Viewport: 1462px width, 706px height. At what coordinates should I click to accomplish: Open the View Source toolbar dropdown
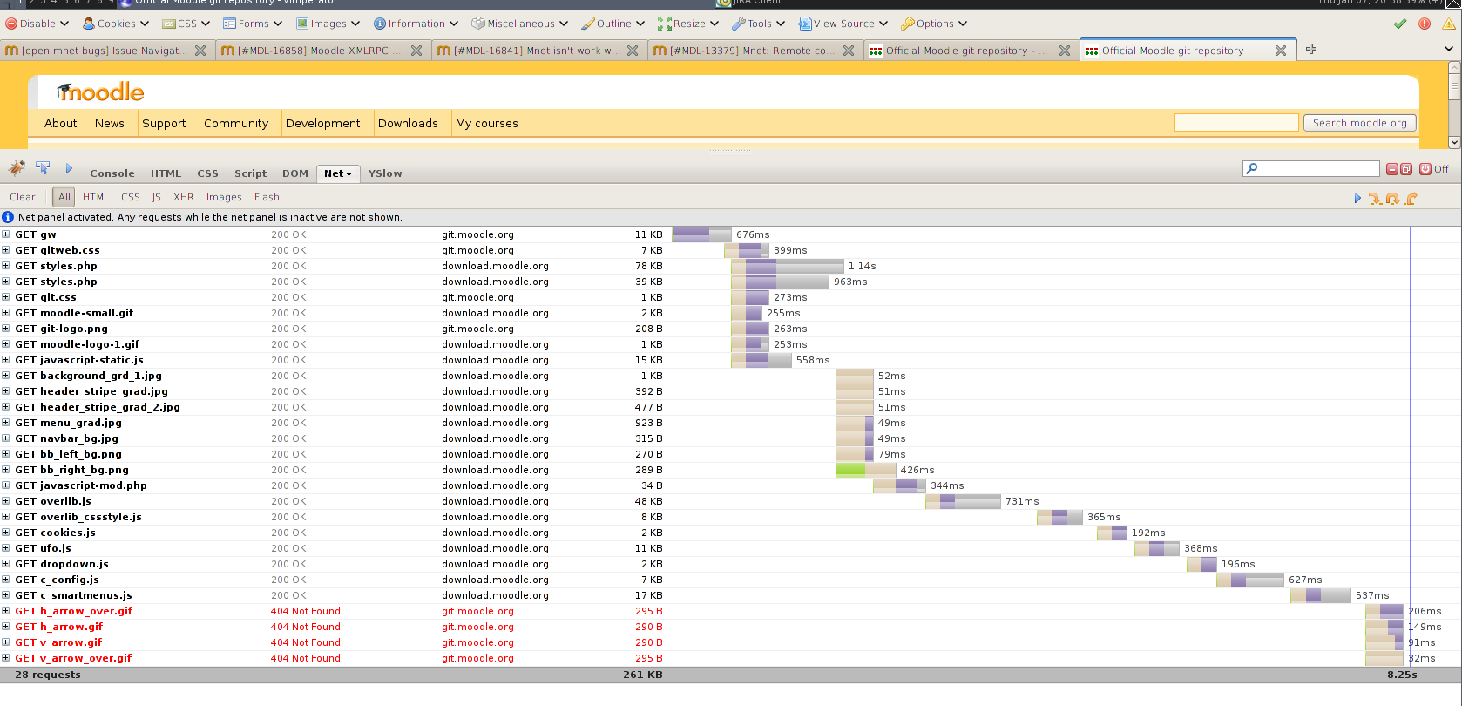click(x=843, y=24)
